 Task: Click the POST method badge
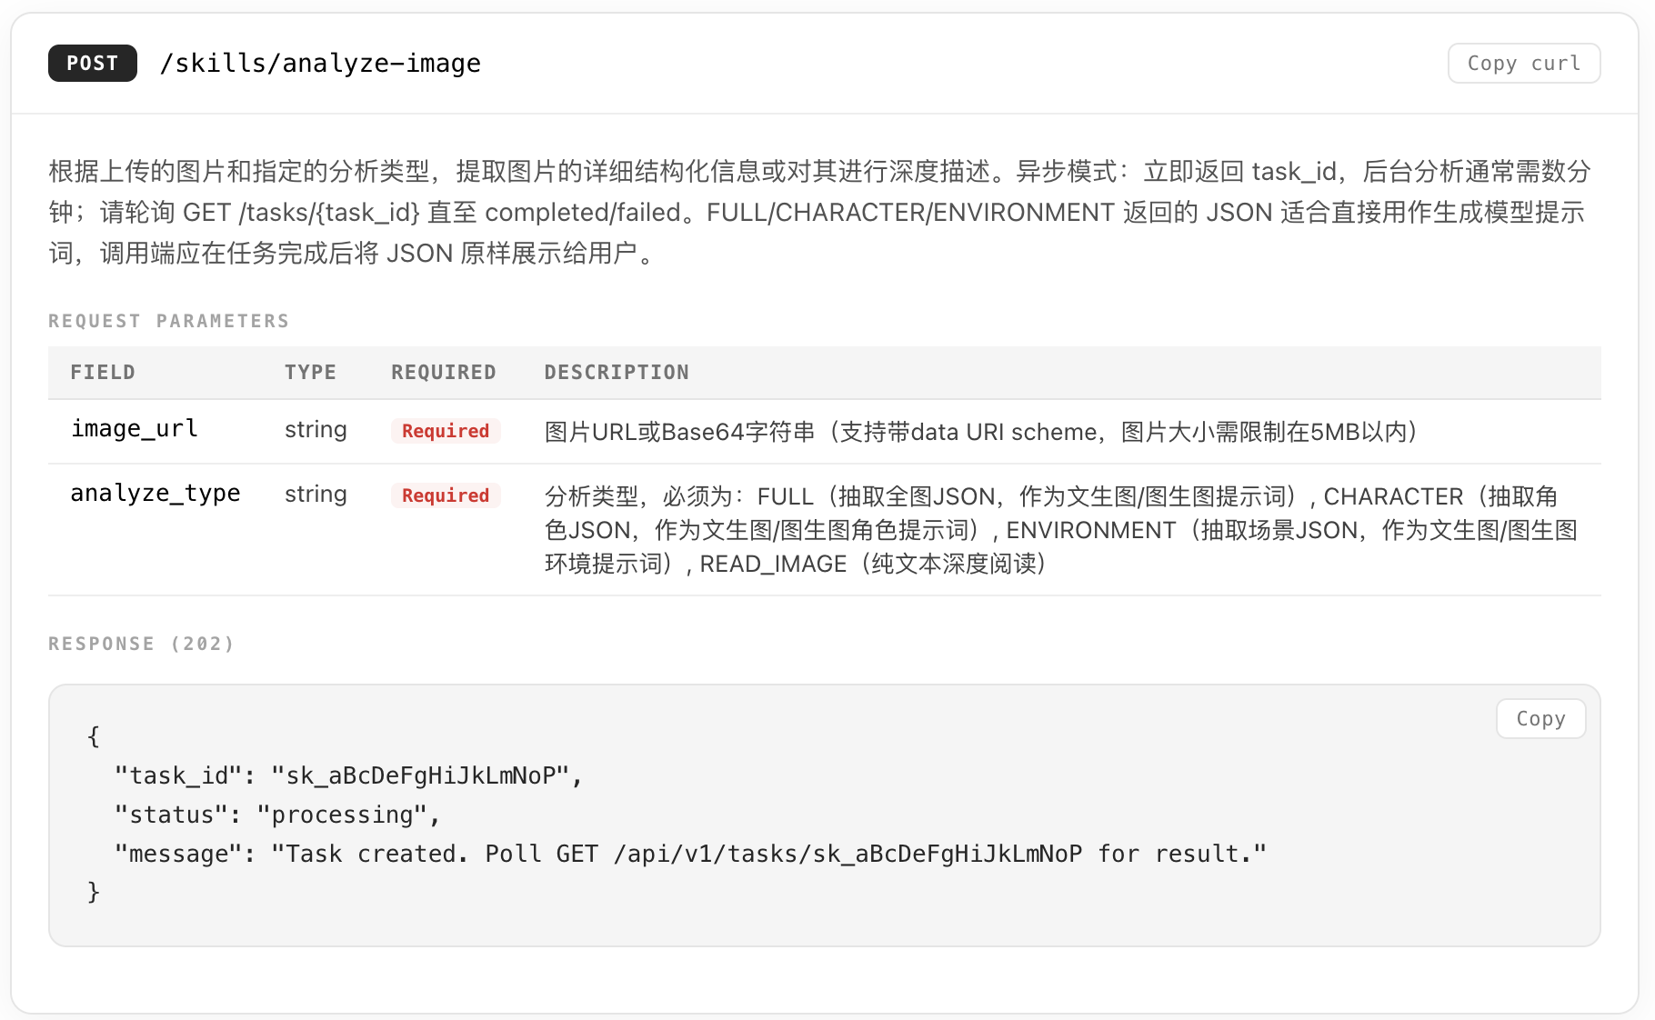tap(93, 64)
